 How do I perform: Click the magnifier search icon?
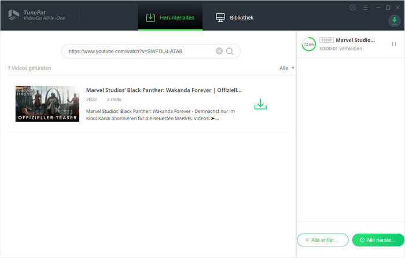click(230, 51)
